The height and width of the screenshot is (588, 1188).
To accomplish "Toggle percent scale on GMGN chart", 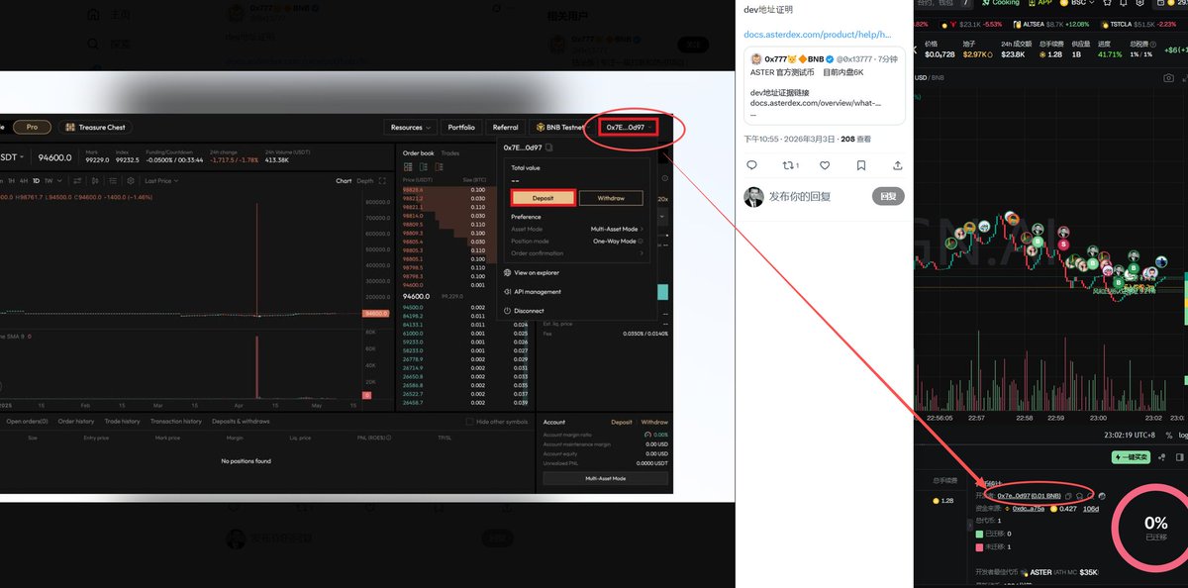I will pyautogui.click(x=1169, y=435).
